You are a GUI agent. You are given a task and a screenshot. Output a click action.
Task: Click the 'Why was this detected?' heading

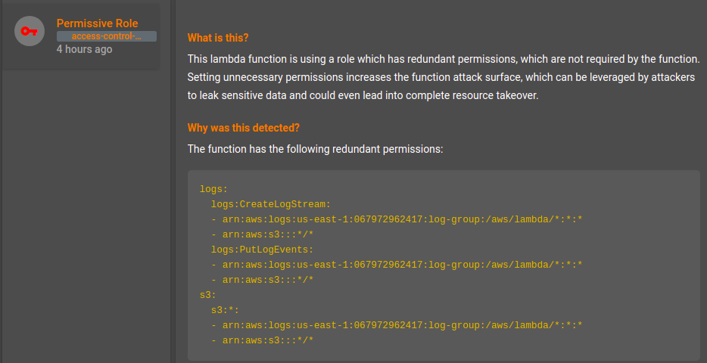(243, 128)
